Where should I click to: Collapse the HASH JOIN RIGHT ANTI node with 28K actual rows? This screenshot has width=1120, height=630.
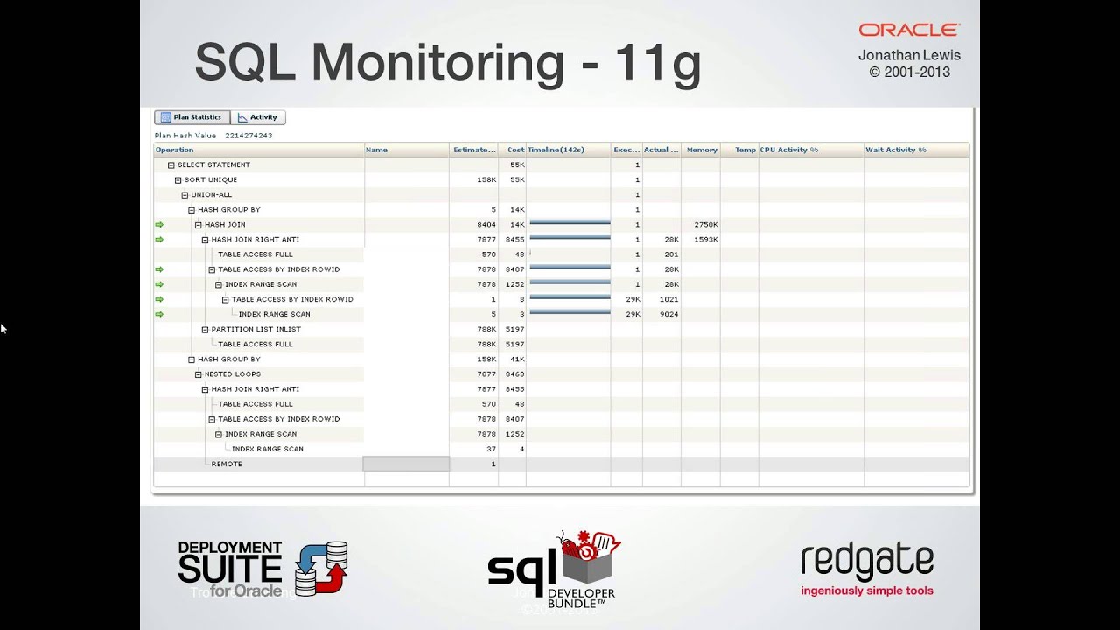coord(205,240)
